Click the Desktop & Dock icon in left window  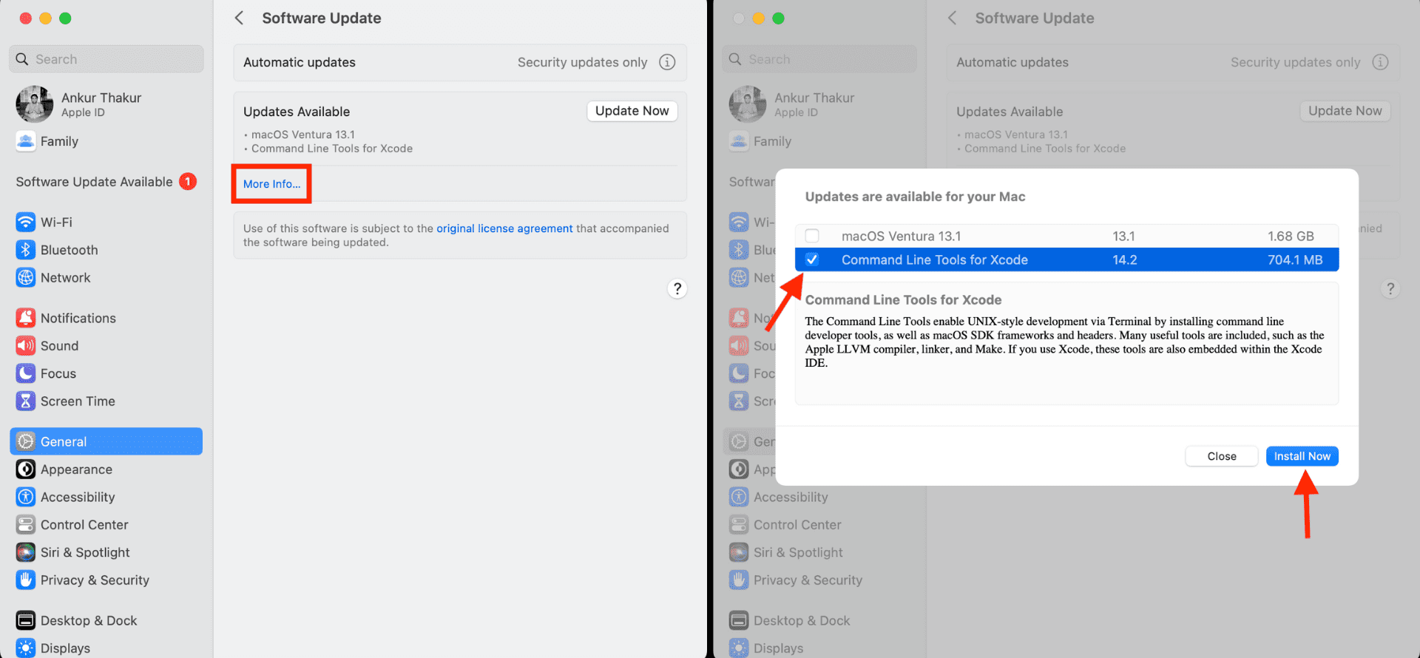tap(25, 620)
